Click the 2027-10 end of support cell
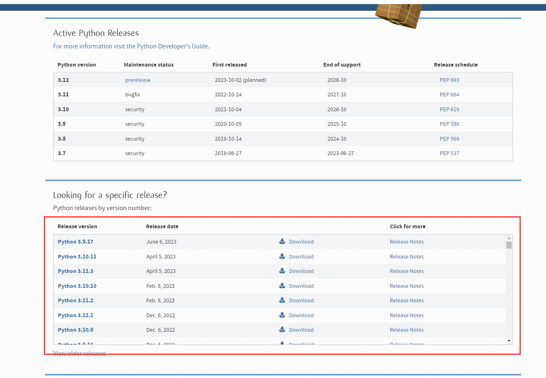 337,95
